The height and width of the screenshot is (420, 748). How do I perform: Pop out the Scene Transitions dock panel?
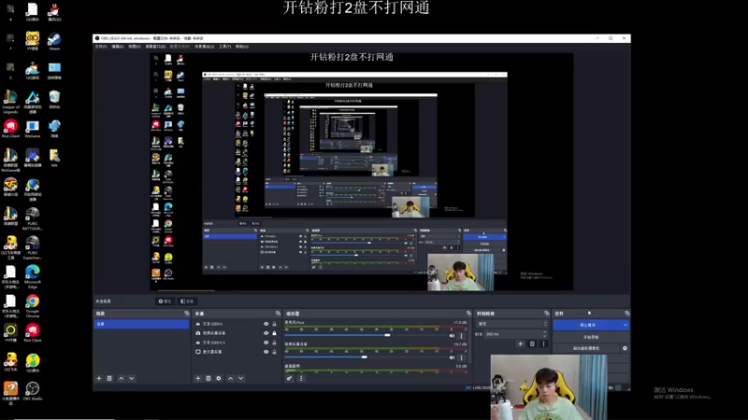546,314
